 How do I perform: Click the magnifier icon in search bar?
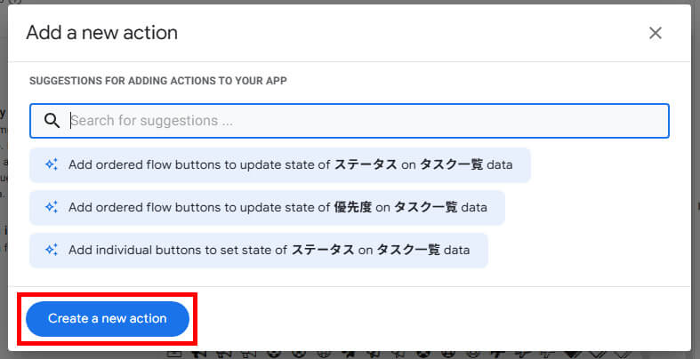(x=52, y=121)
